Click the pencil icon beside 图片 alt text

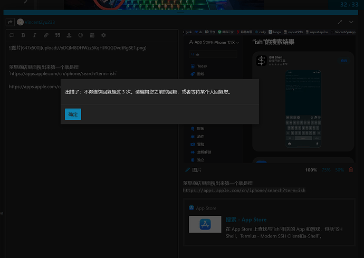pos(188,170)
